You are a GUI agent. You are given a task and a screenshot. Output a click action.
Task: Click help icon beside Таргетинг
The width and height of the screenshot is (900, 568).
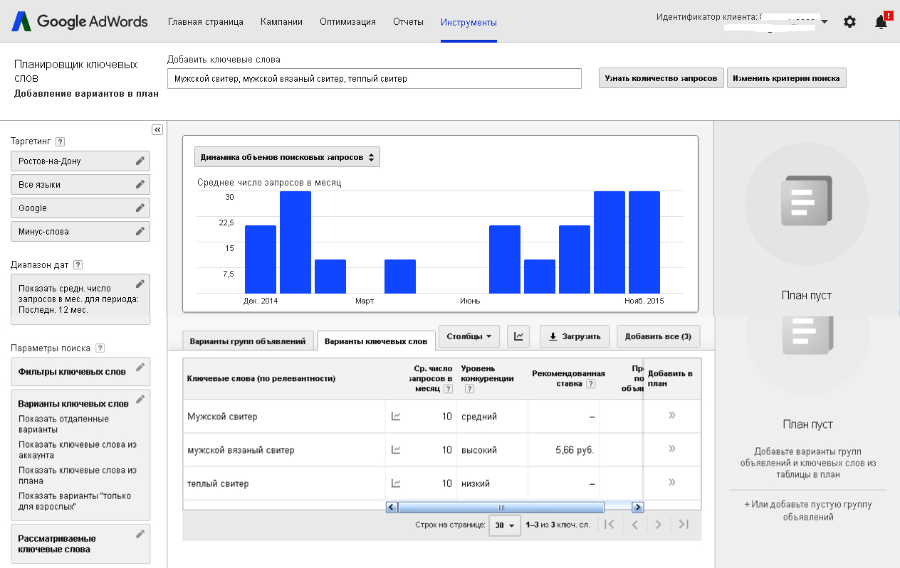pos(61,141)
